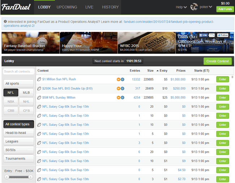
Task: Click blue G badge on $1 Million Sun NFL Rush
Action: [x=123, y=79]
